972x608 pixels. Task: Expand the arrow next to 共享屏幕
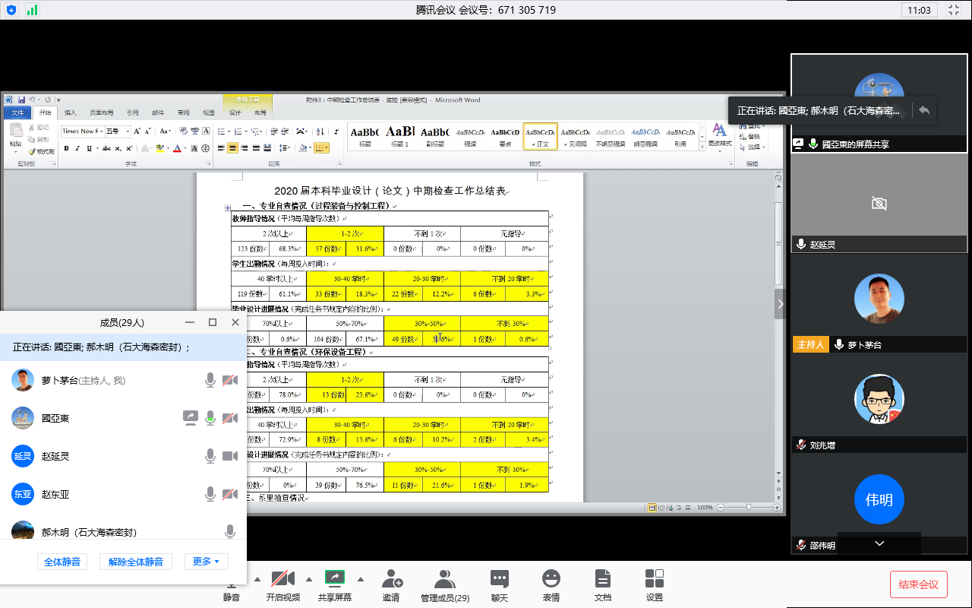point(361,579)
